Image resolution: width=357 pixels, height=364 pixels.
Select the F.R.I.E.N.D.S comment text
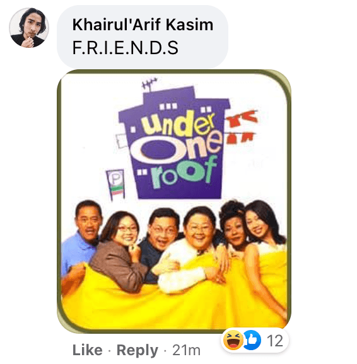coord(125,48)
